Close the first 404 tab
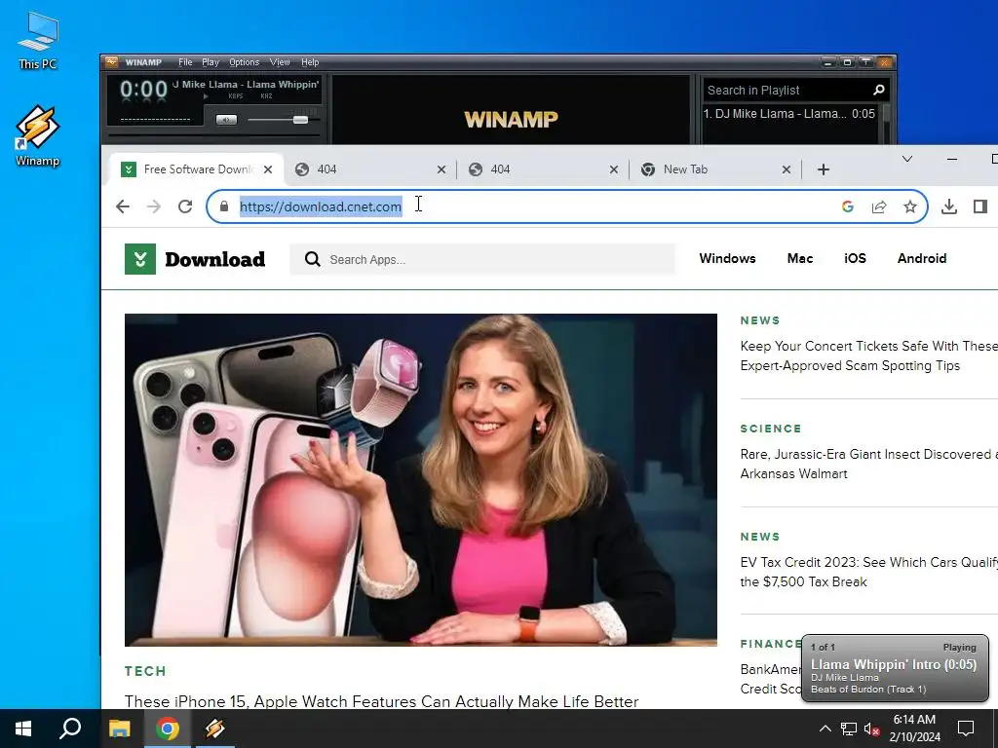The width and height of the screenshot is (998, 748). click(x=441, y=169)
